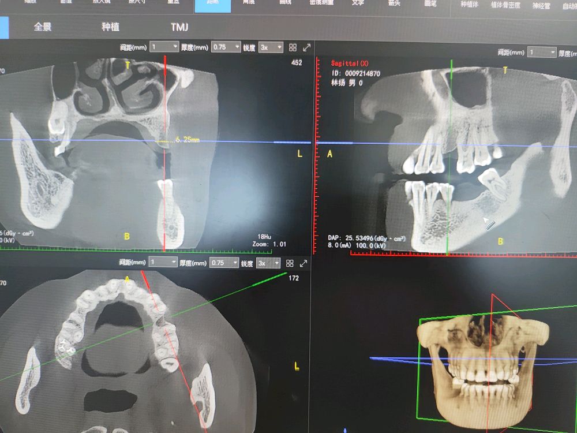The height and width of the screenshot is (433, 577).
Task: Switch to the TMJ tab
Action: point(179,27)
